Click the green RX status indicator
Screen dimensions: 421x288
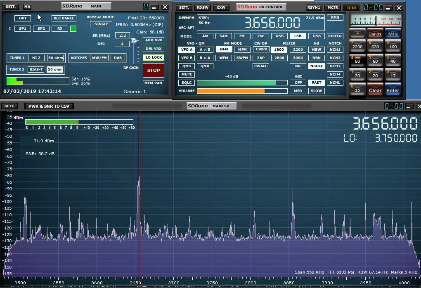pos(73,28)
